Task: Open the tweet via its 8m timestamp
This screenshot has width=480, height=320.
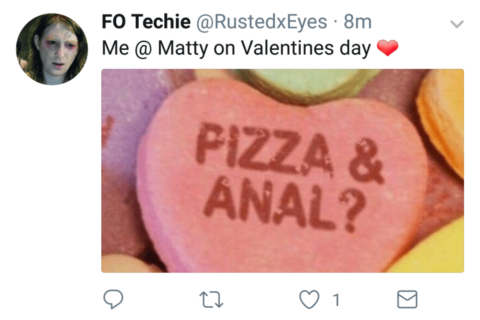Action: 358,22
